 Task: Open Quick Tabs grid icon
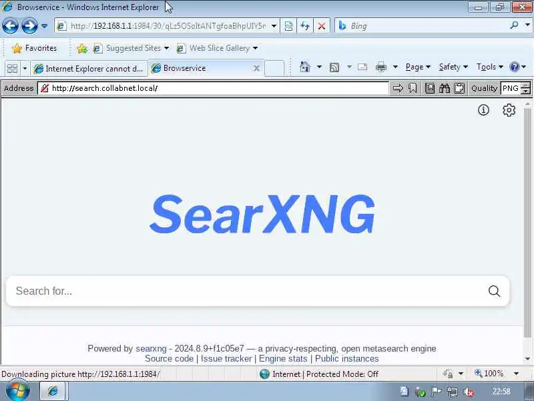tap(12, 69)
